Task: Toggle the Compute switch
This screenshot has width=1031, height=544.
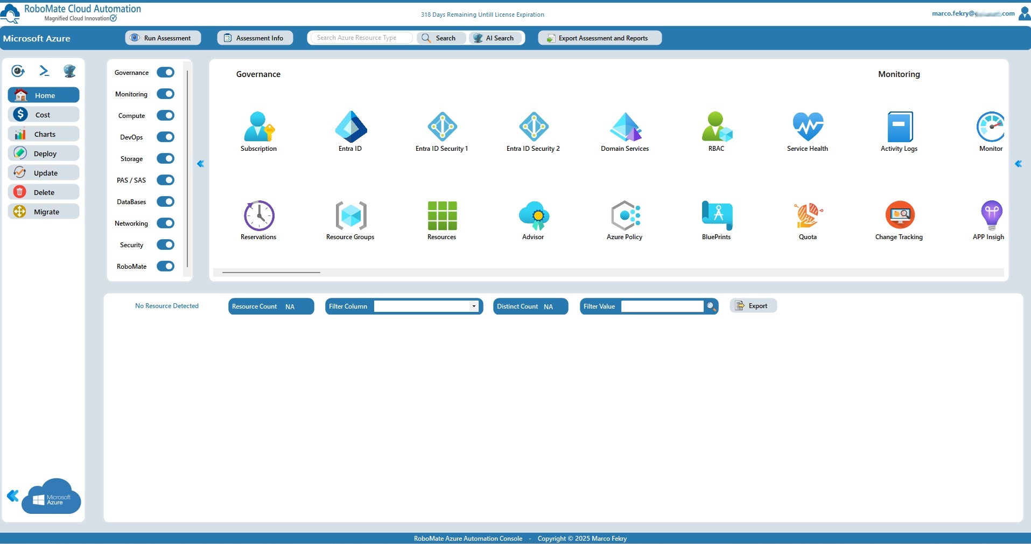Action: pos(166,115)
